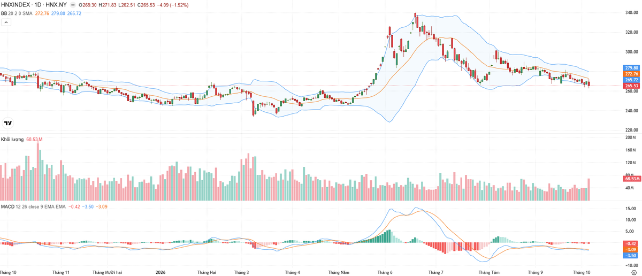Click the blue −3.50 MACD axis label
The height and width of the screenshot is (276, 642).
pyautogui.click(x=632, y=255)
